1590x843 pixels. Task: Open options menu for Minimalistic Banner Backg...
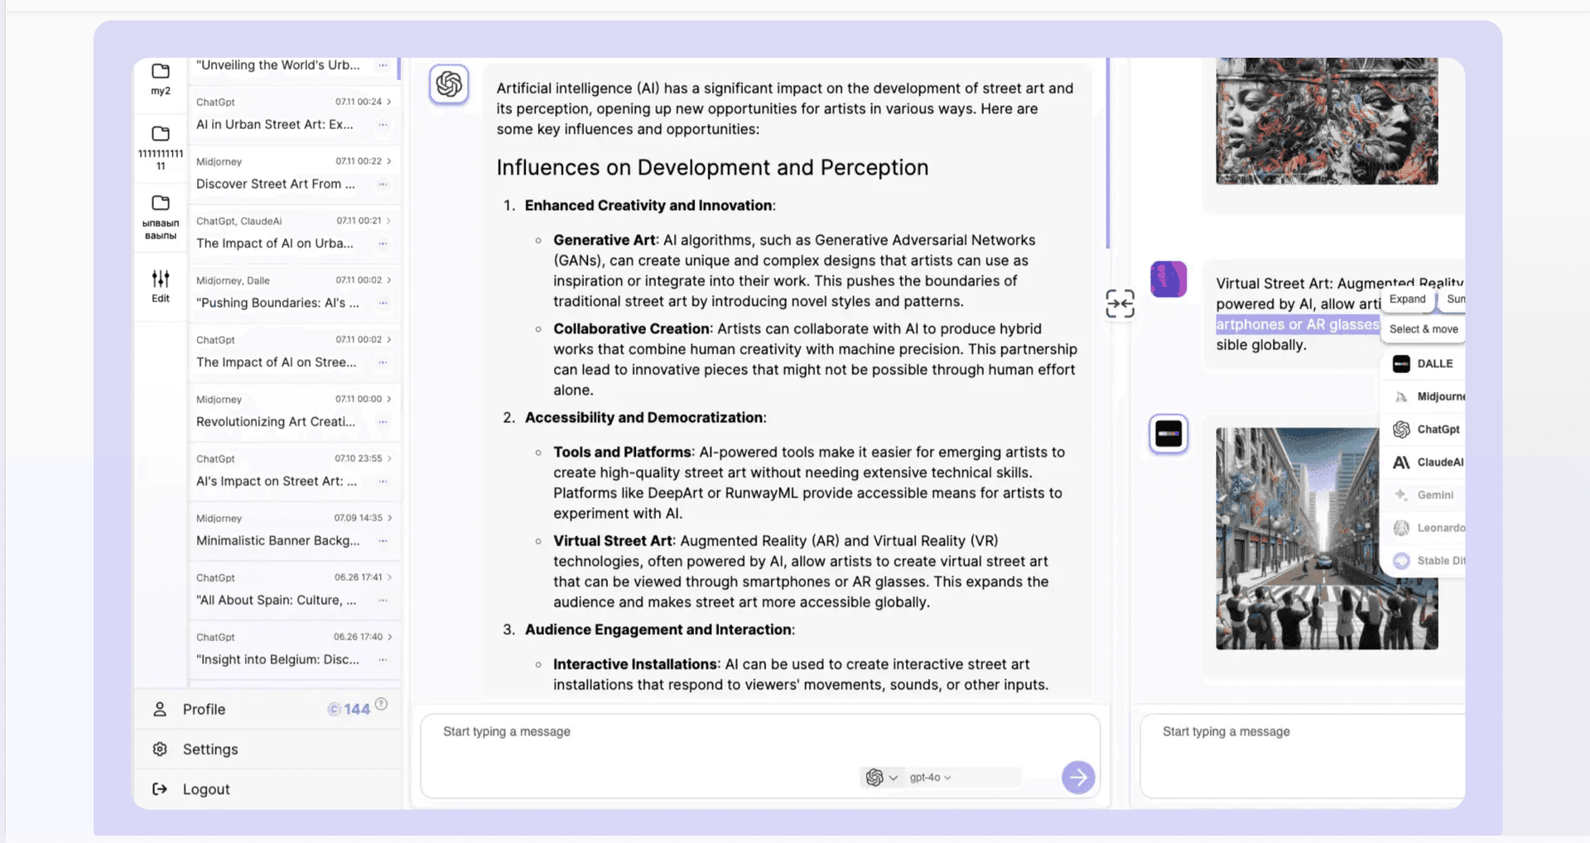383,541
